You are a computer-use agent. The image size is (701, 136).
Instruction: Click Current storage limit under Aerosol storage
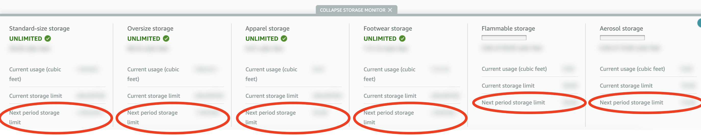point(626,86)
